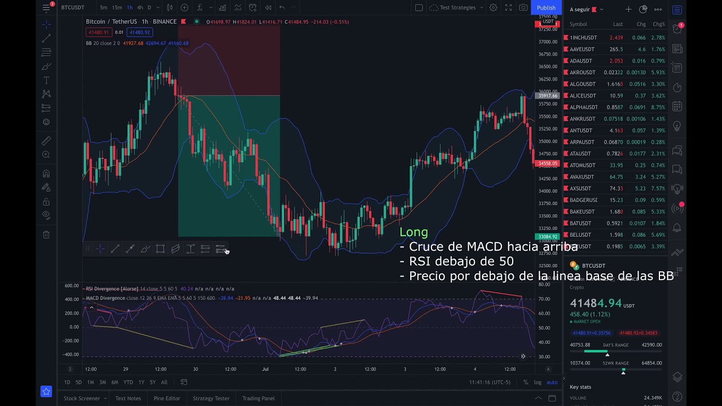
Task: Hide all drawings with the eye icon
Action: [46, 215]
